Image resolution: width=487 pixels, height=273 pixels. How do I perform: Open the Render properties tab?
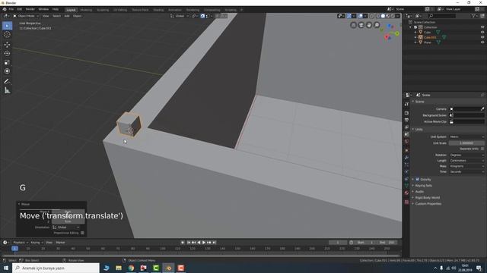(x=406, y=113)
